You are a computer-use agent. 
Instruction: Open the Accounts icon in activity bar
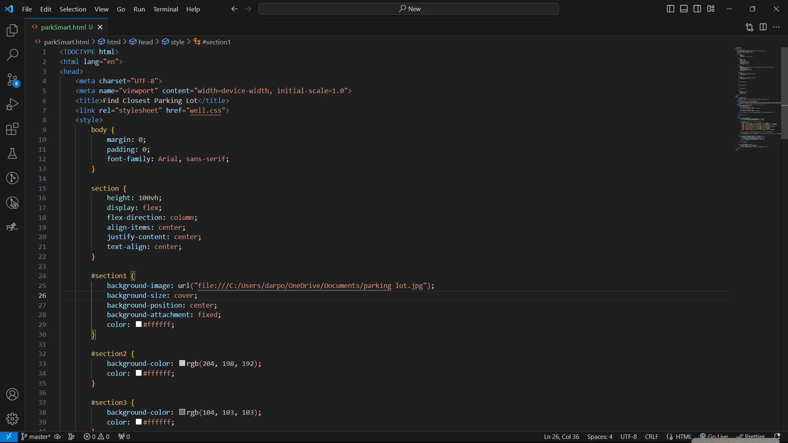pyautogui.click(x=12, y=394)
